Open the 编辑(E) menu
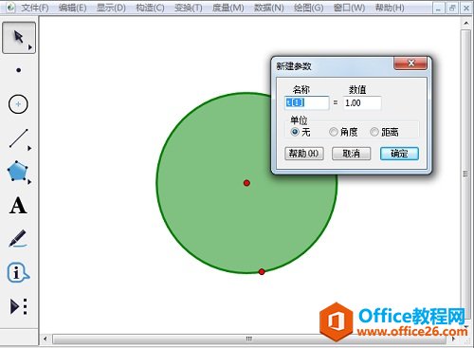Image resolution: width=474 pixels, height=348 pixels. 72,8
